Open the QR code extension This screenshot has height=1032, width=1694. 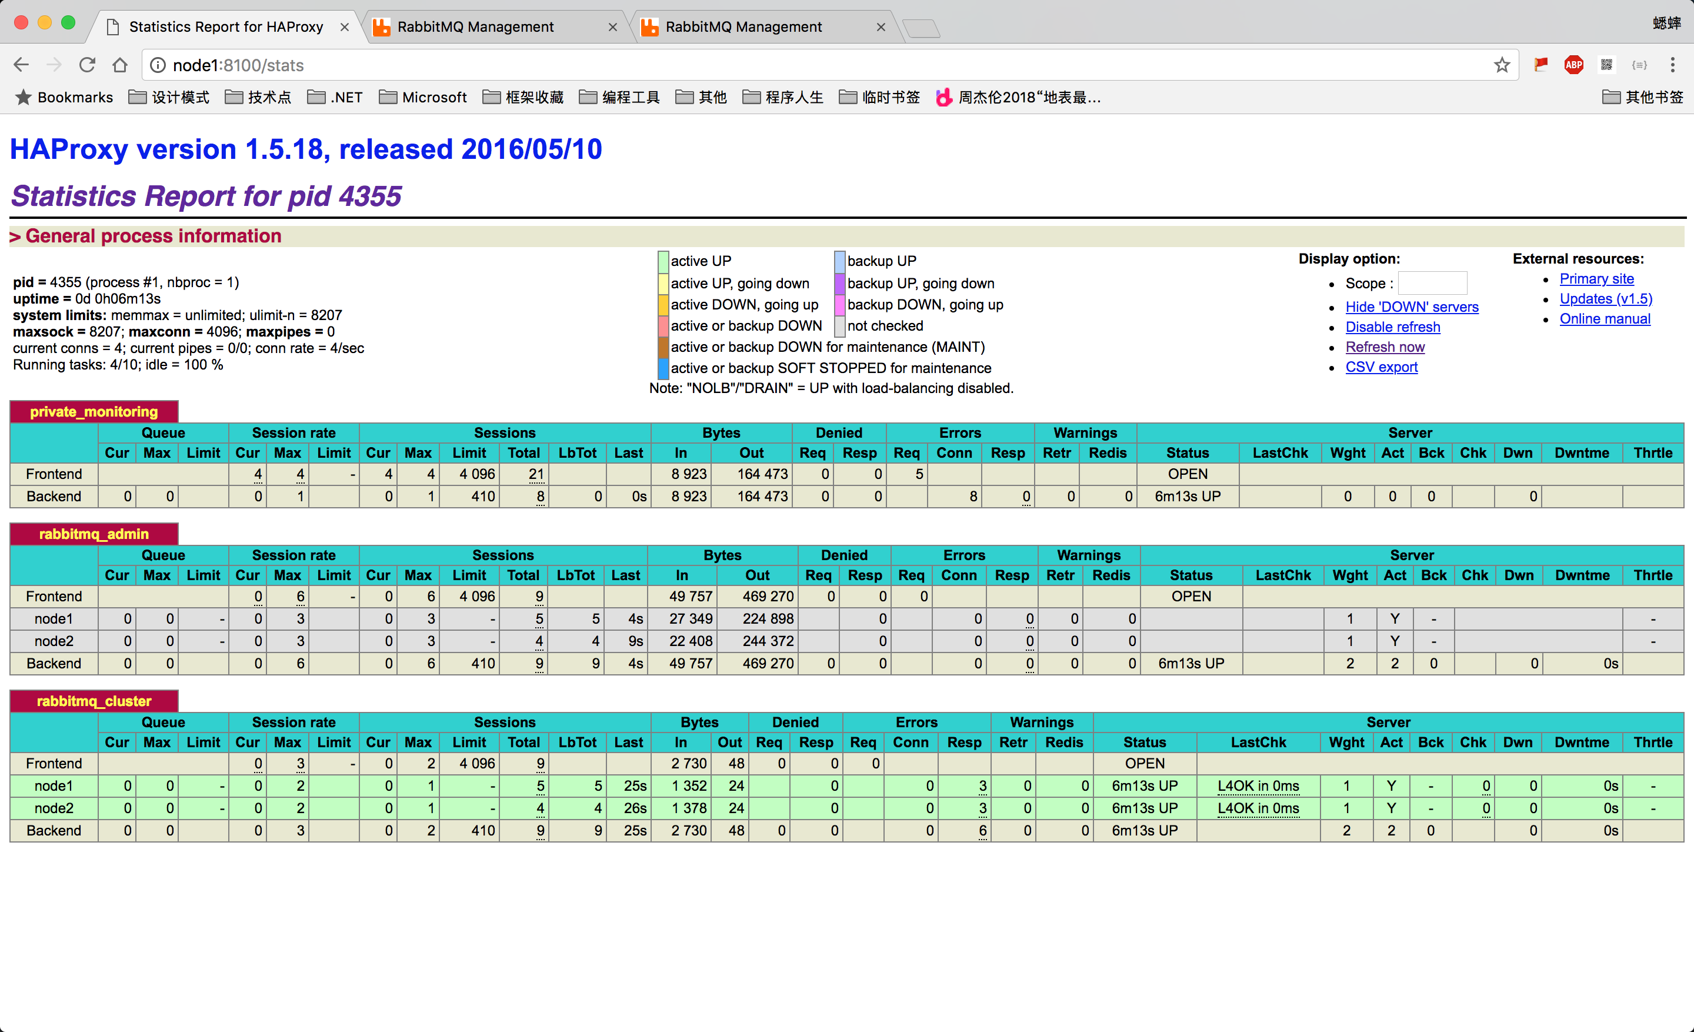(x=1607, y=65)
